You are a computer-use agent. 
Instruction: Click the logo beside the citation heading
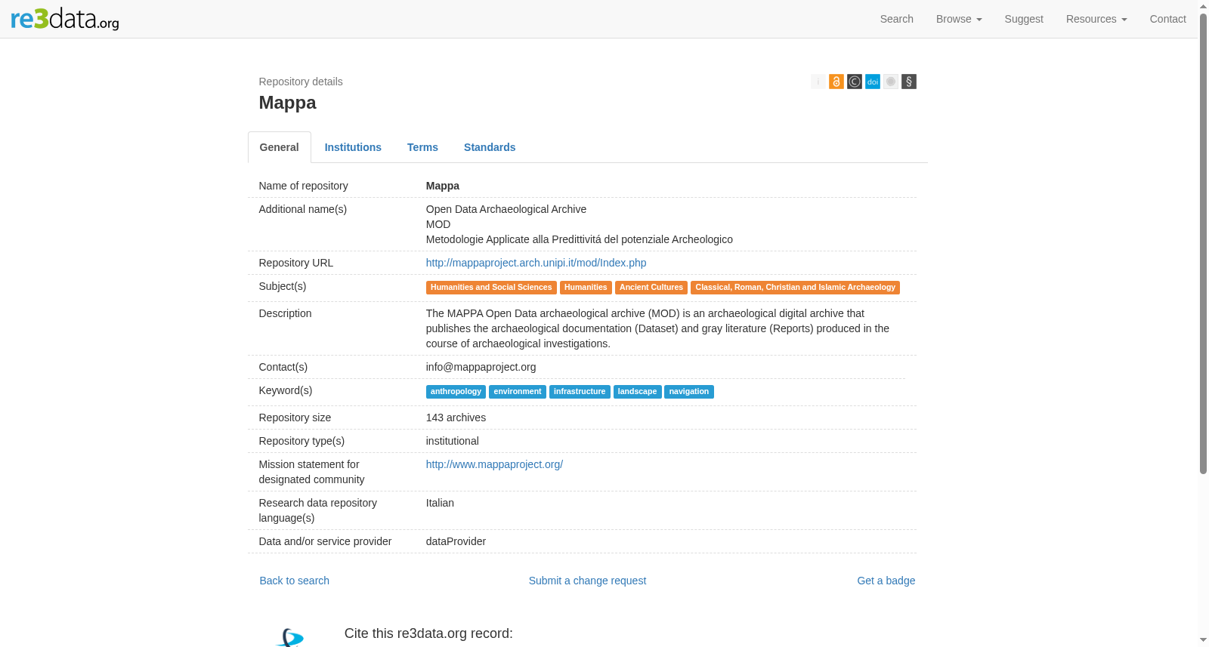coord(291,638)
